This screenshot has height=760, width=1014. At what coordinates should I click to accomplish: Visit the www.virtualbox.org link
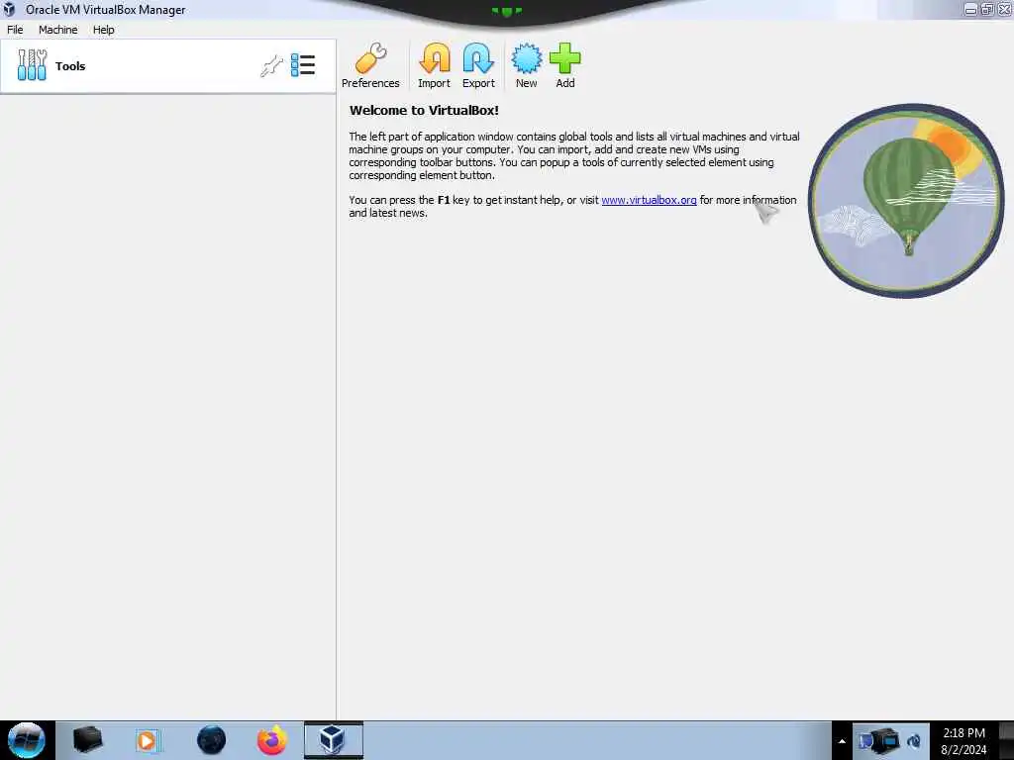click(x=649, y=200)
